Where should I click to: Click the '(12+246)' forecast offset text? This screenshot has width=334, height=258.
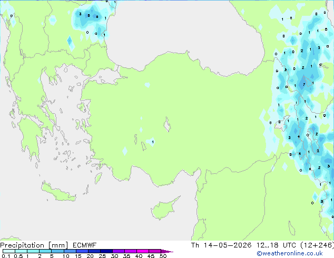pyautogui.click(x=317, y=245)
